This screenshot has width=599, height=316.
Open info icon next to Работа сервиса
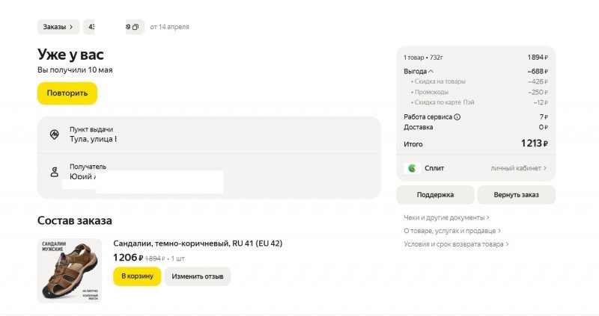click(457, 117)
